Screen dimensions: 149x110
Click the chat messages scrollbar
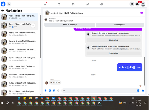click(x=144, y=71)
